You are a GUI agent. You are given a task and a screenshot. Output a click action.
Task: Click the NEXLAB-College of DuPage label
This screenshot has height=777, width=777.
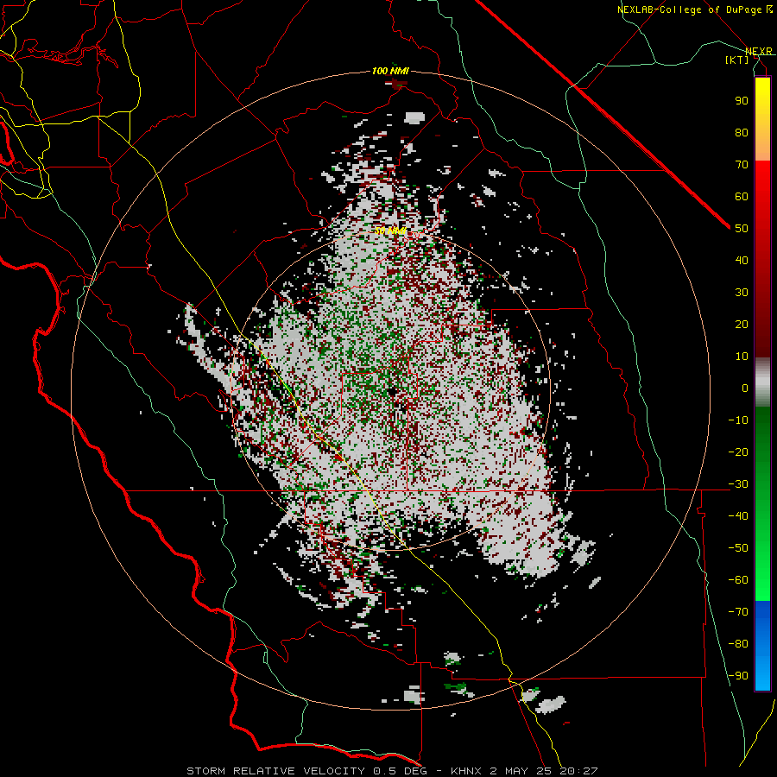pyautogui.click(x=694, y=9)
